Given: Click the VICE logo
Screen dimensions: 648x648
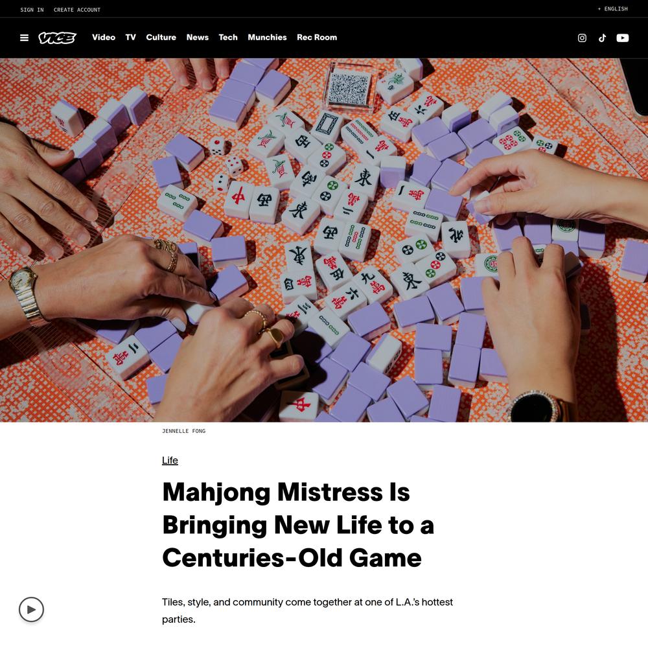Looking at the screenshot, I should coord(58,38).
